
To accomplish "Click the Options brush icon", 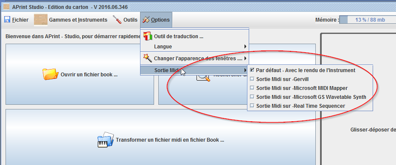I will 146,20.
